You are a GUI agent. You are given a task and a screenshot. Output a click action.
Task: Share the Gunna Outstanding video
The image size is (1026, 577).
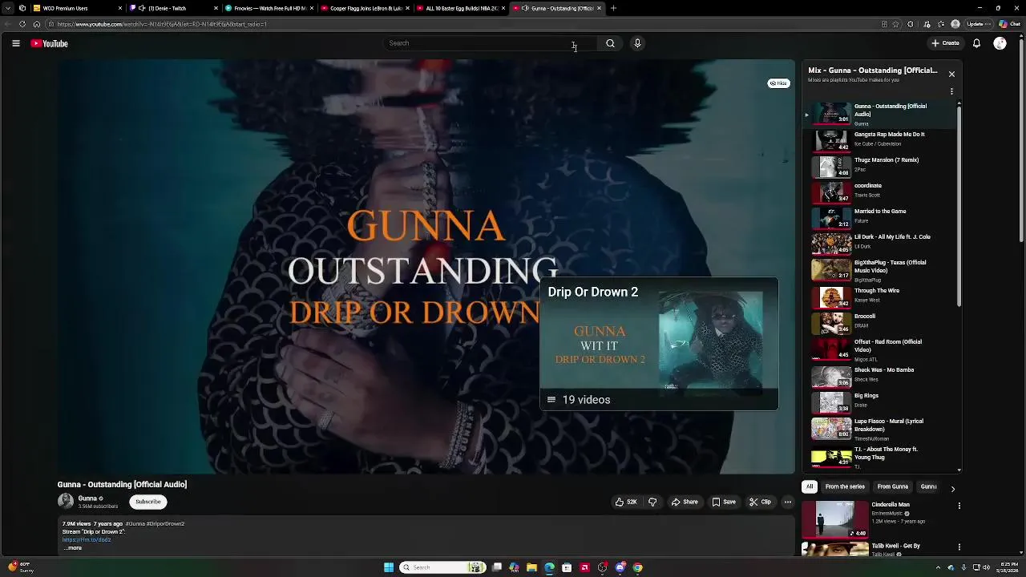(x=685, y=502)
